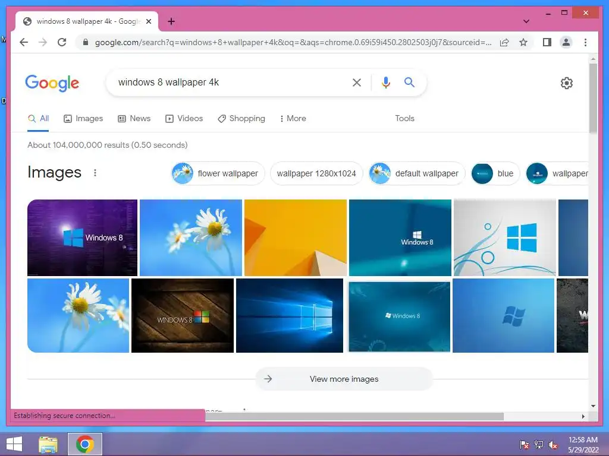Click the vertical scrollbar down arrow
This screenshot has width=609, height=456.
coord(593,406)
